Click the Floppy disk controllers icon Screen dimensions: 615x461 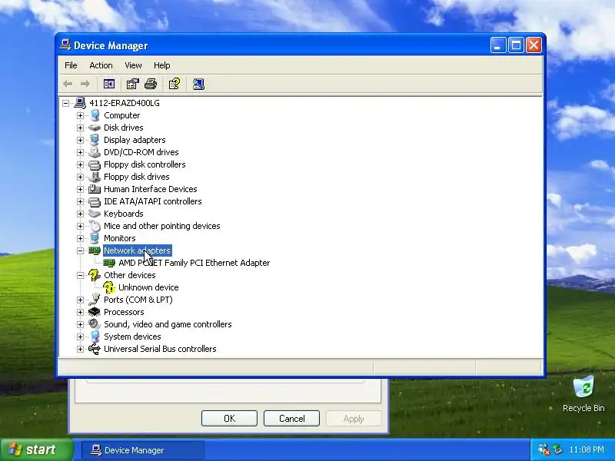(x=95, y=164)
